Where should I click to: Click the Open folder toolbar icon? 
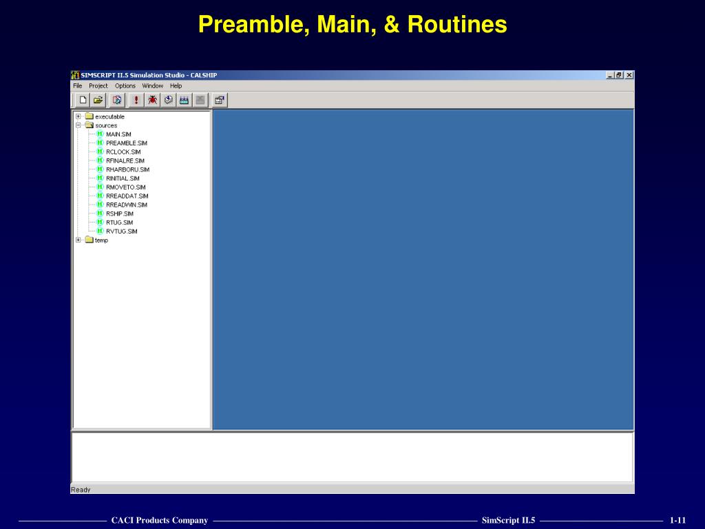point(98,100)
